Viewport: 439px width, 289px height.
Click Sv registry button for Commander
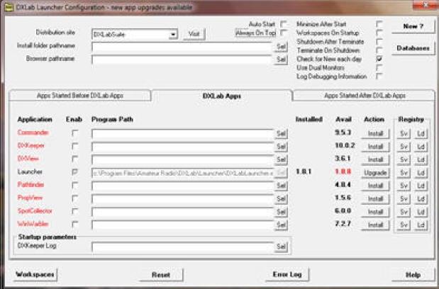click(x=404, y=134)
